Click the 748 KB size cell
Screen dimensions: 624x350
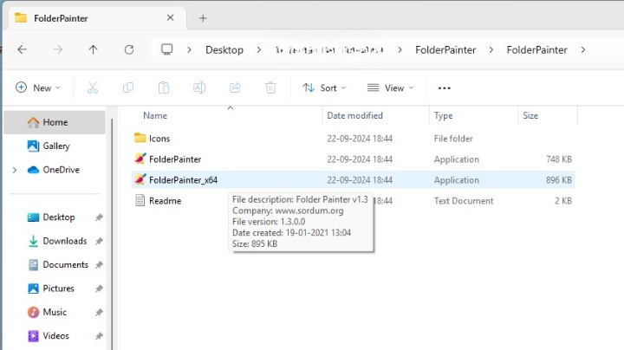[x=559, y=159]
